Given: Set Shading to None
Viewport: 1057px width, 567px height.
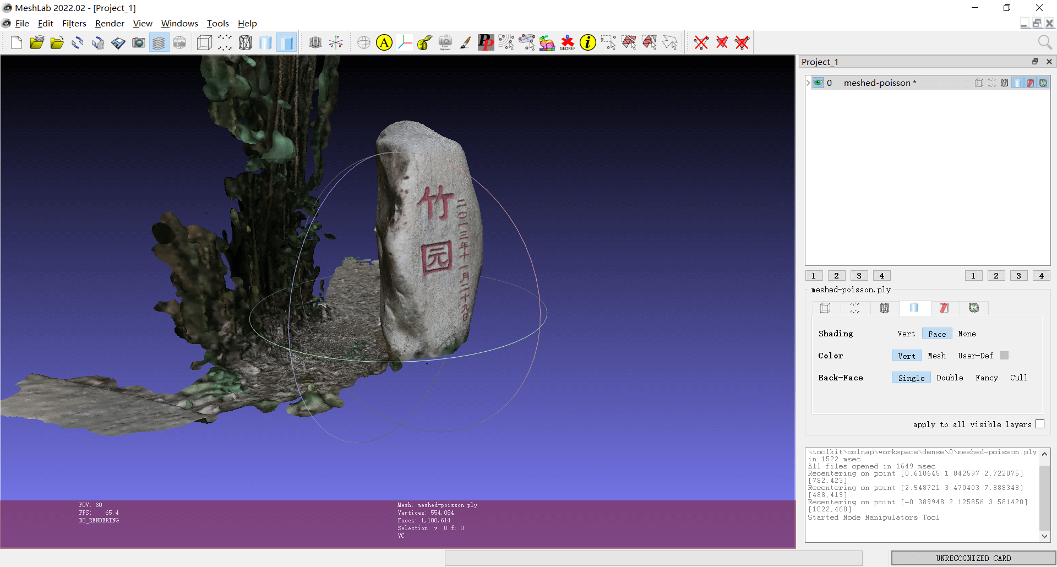Looking at the screenshot, I should 967,334.
